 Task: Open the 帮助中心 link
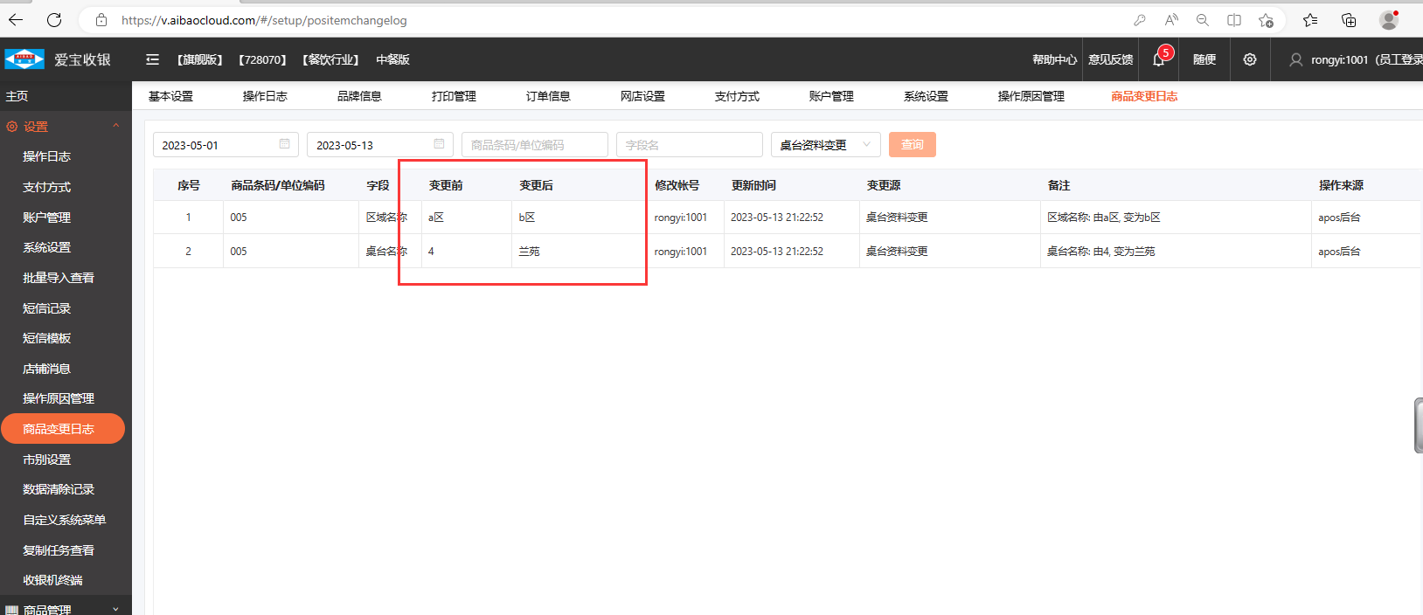click(1054, 59)
